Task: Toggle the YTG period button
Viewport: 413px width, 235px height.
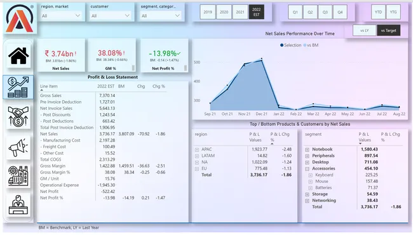Action: (393, 12)
